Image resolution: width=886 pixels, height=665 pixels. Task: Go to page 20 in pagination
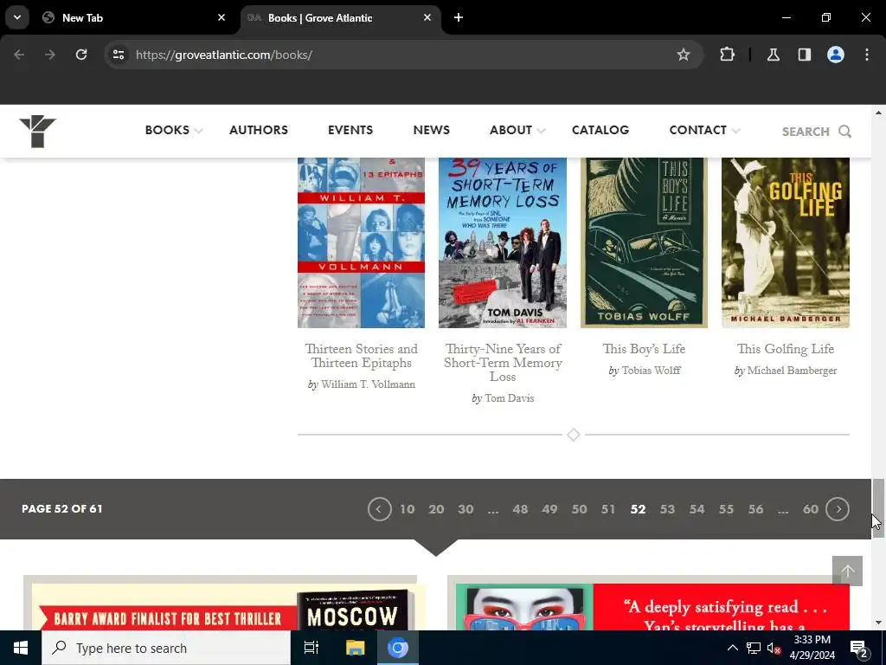click(x=436, y=509)
